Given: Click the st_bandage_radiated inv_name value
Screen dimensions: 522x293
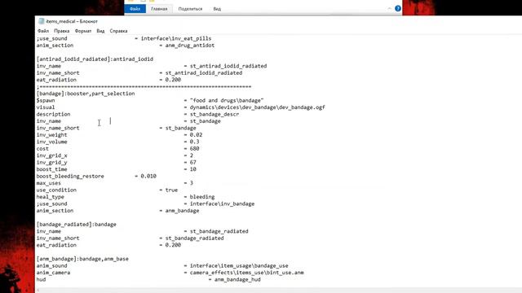Looking at the screenshot, I should tap(219, 231).
